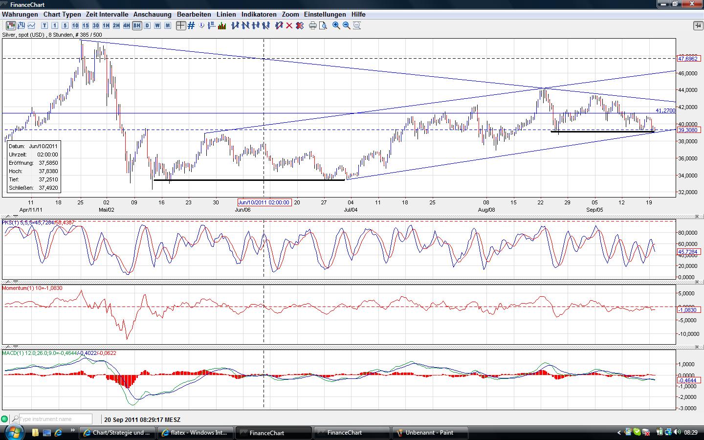Click the indicators bar-chart icon

click(x=222, y=25)
